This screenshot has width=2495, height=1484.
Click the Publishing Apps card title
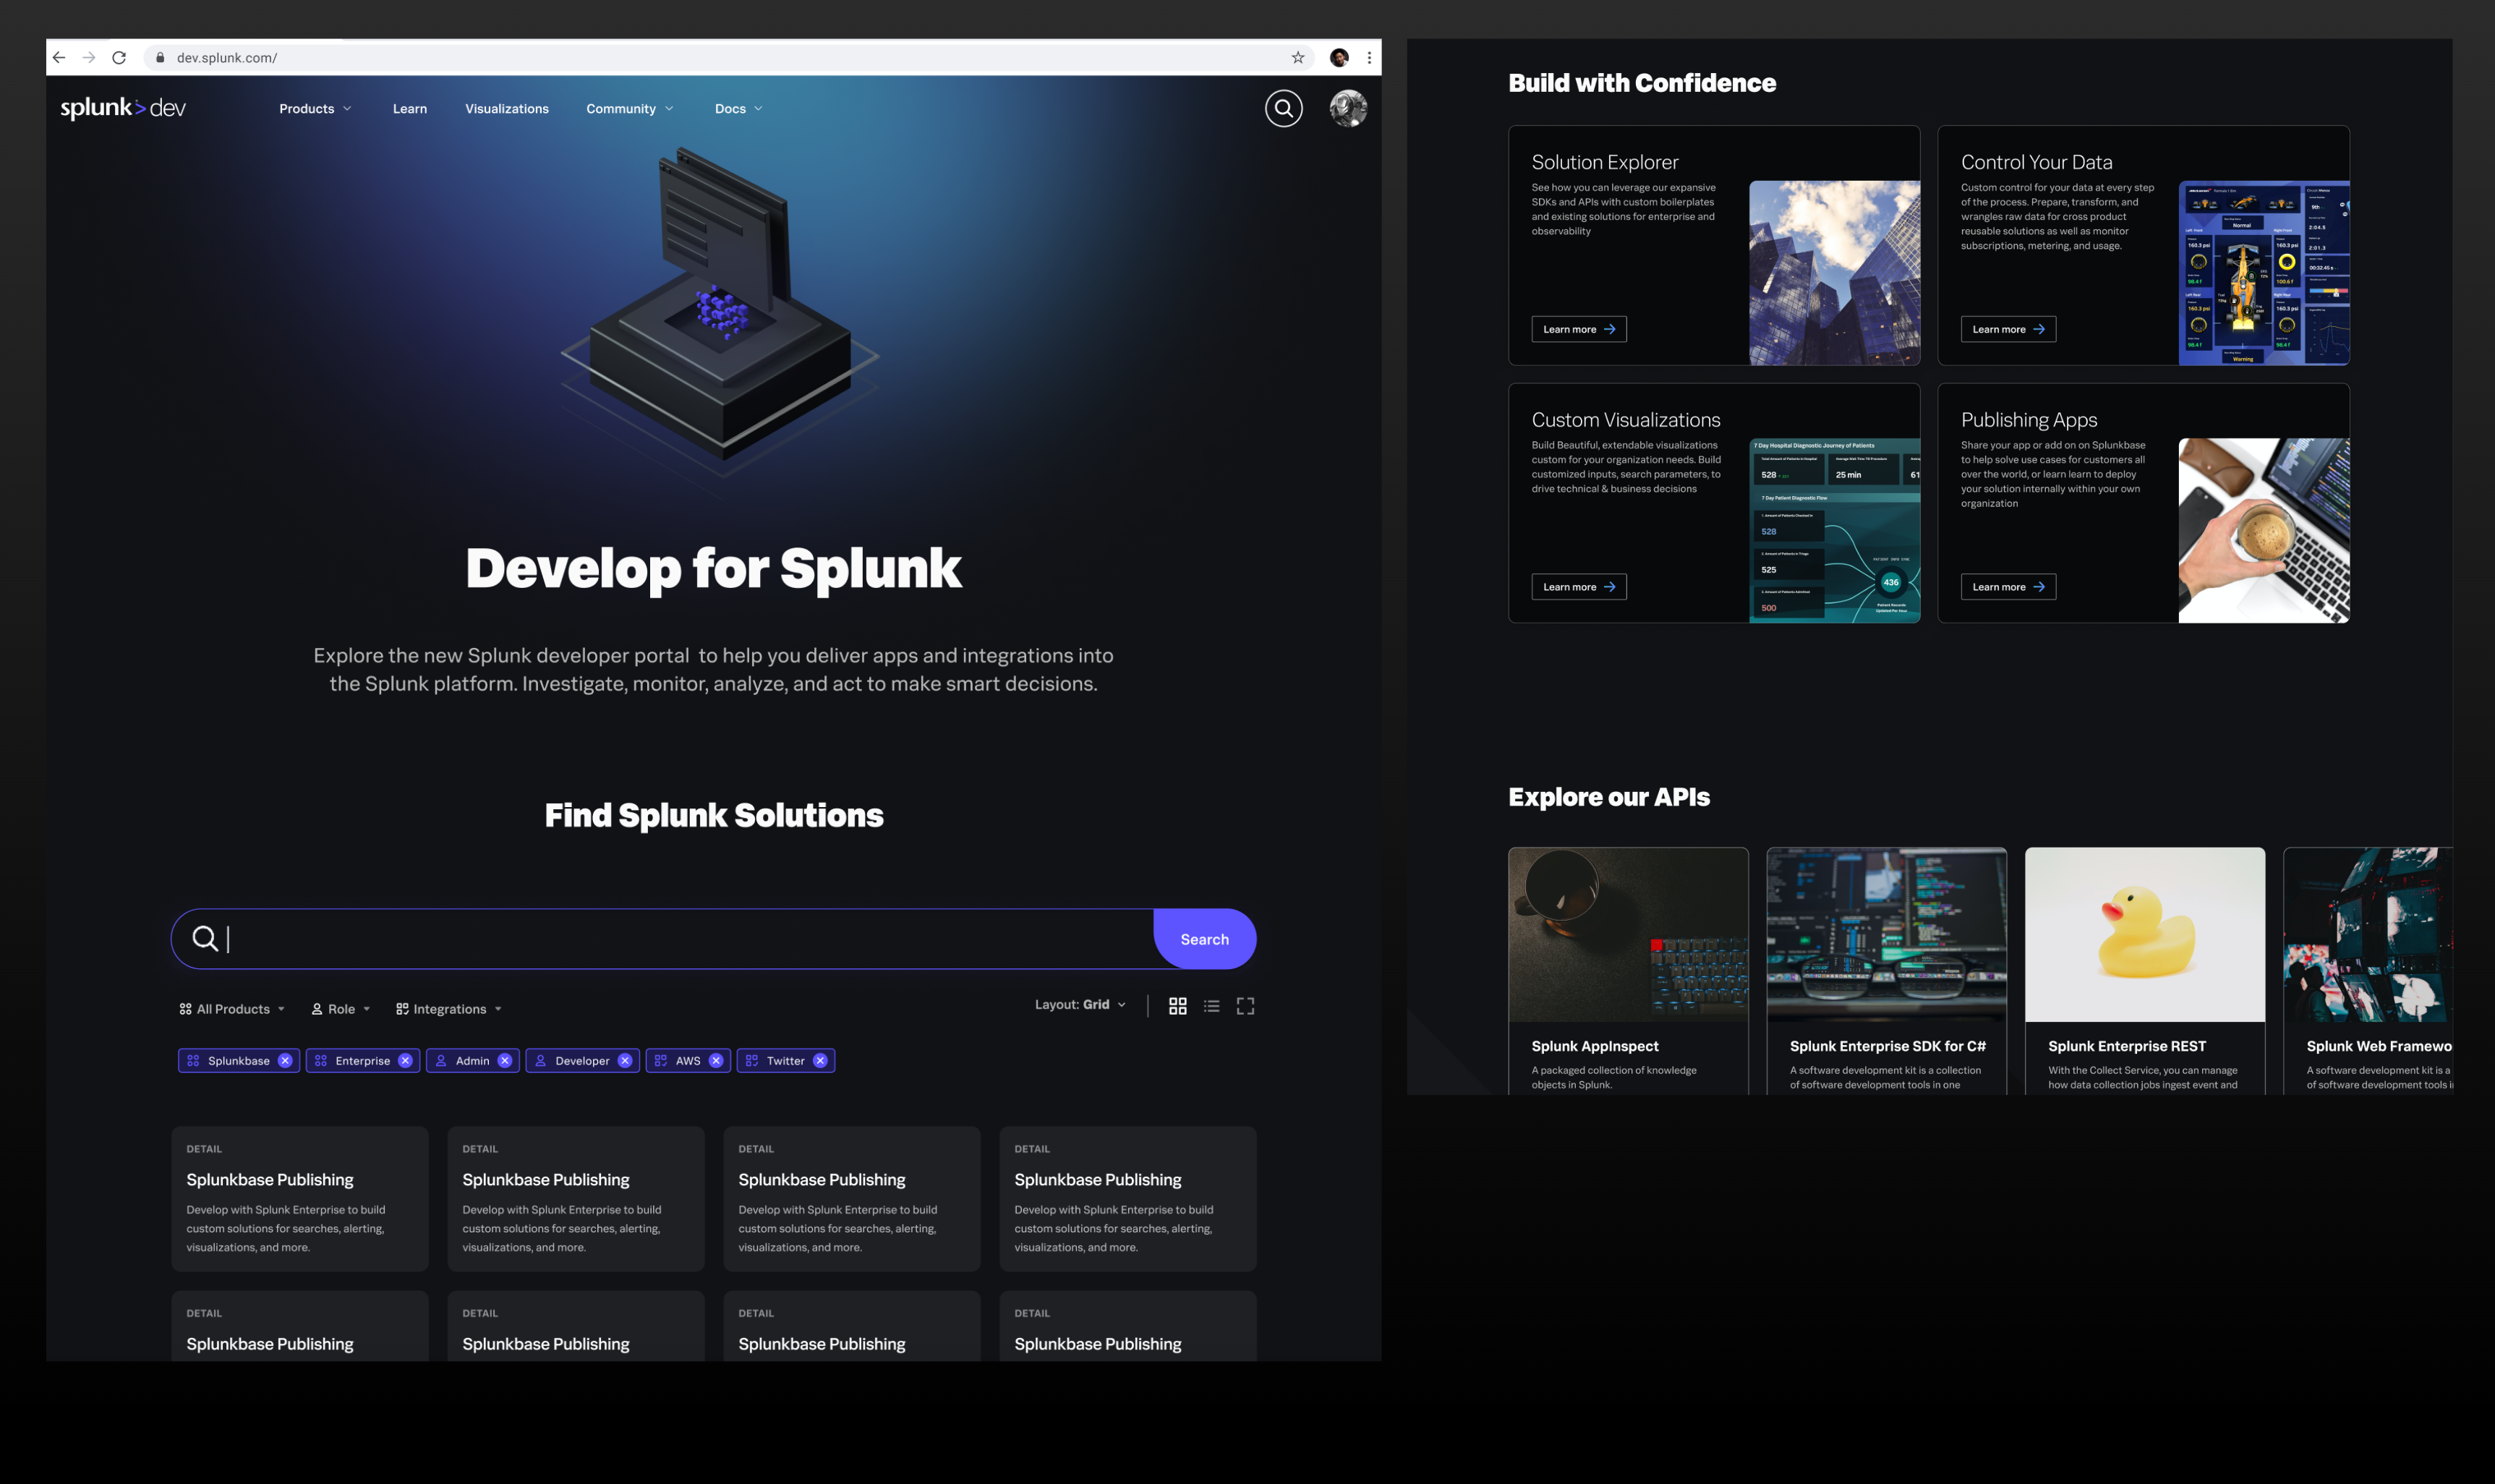(x=2029, y=420)
